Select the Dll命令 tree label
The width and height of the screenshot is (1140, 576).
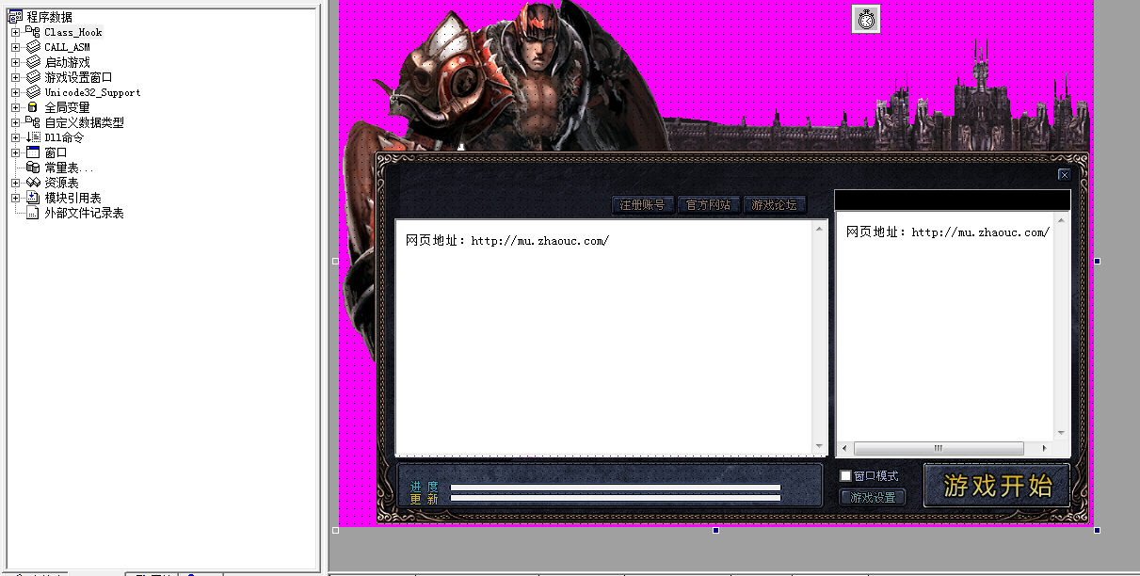(64, 137)
